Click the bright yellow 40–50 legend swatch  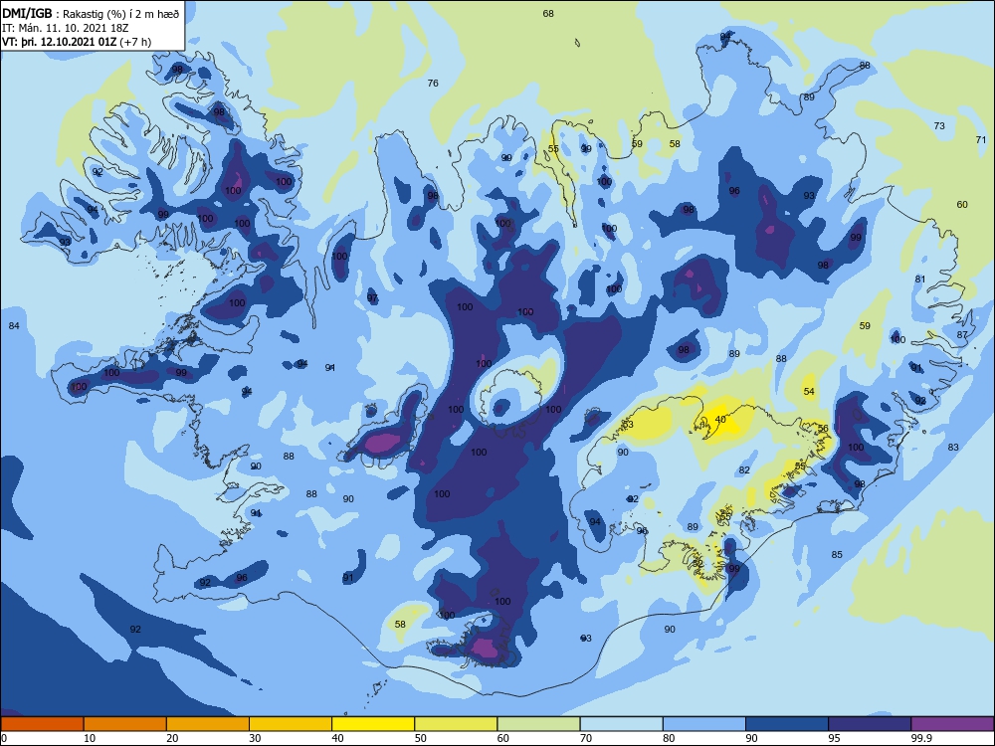[373, 724]
